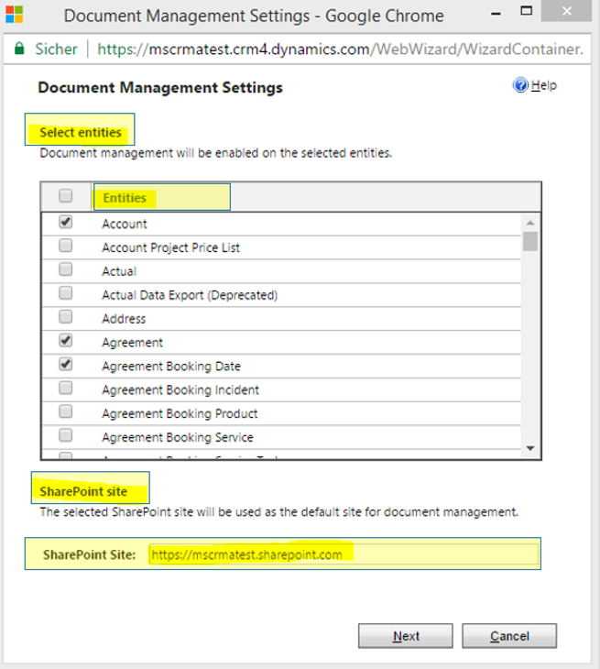Image resolution: width=600 pixels, height=669 pixels.
Task: Check the Actual Data Export (Deprecated) checkbox
Action: pos(66,293)
